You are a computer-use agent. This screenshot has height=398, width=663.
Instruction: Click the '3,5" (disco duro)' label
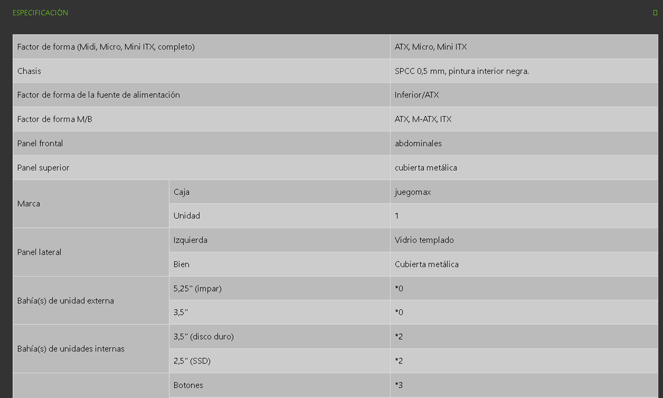[203, 337]
